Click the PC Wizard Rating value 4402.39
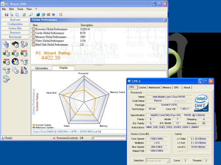Screen dimensions: 221x165 (x=51, y=58)
